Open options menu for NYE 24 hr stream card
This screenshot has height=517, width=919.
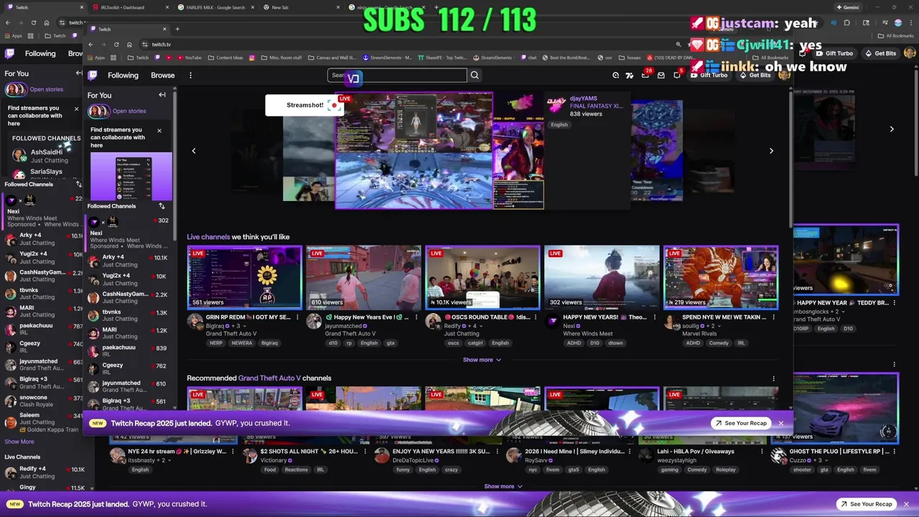tap(233, 452)
